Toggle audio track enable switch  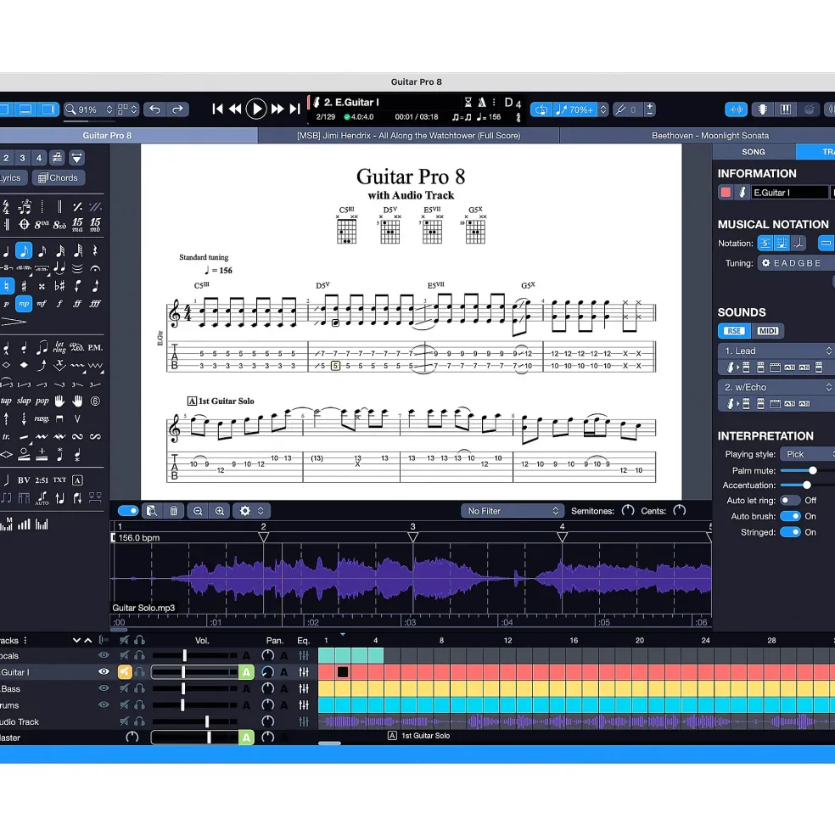128,511
